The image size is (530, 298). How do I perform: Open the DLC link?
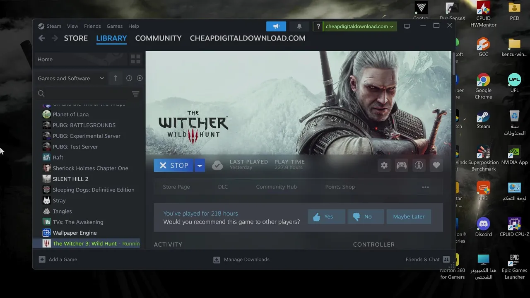[223, 187]
